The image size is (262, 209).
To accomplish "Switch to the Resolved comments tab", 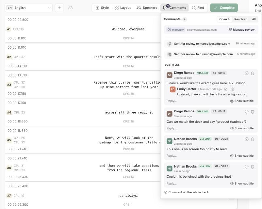I will (x=241, y=19).
